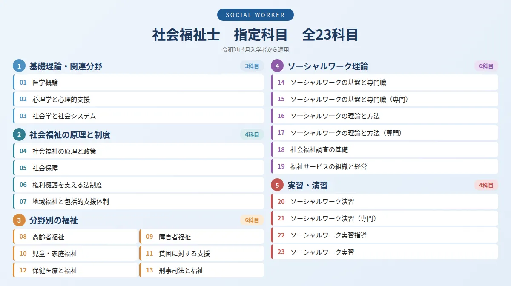Select subject 04 社会福祉の原理と政策
Image resolution: width=511 pixels, height=286 pixels.
point(138,151)
